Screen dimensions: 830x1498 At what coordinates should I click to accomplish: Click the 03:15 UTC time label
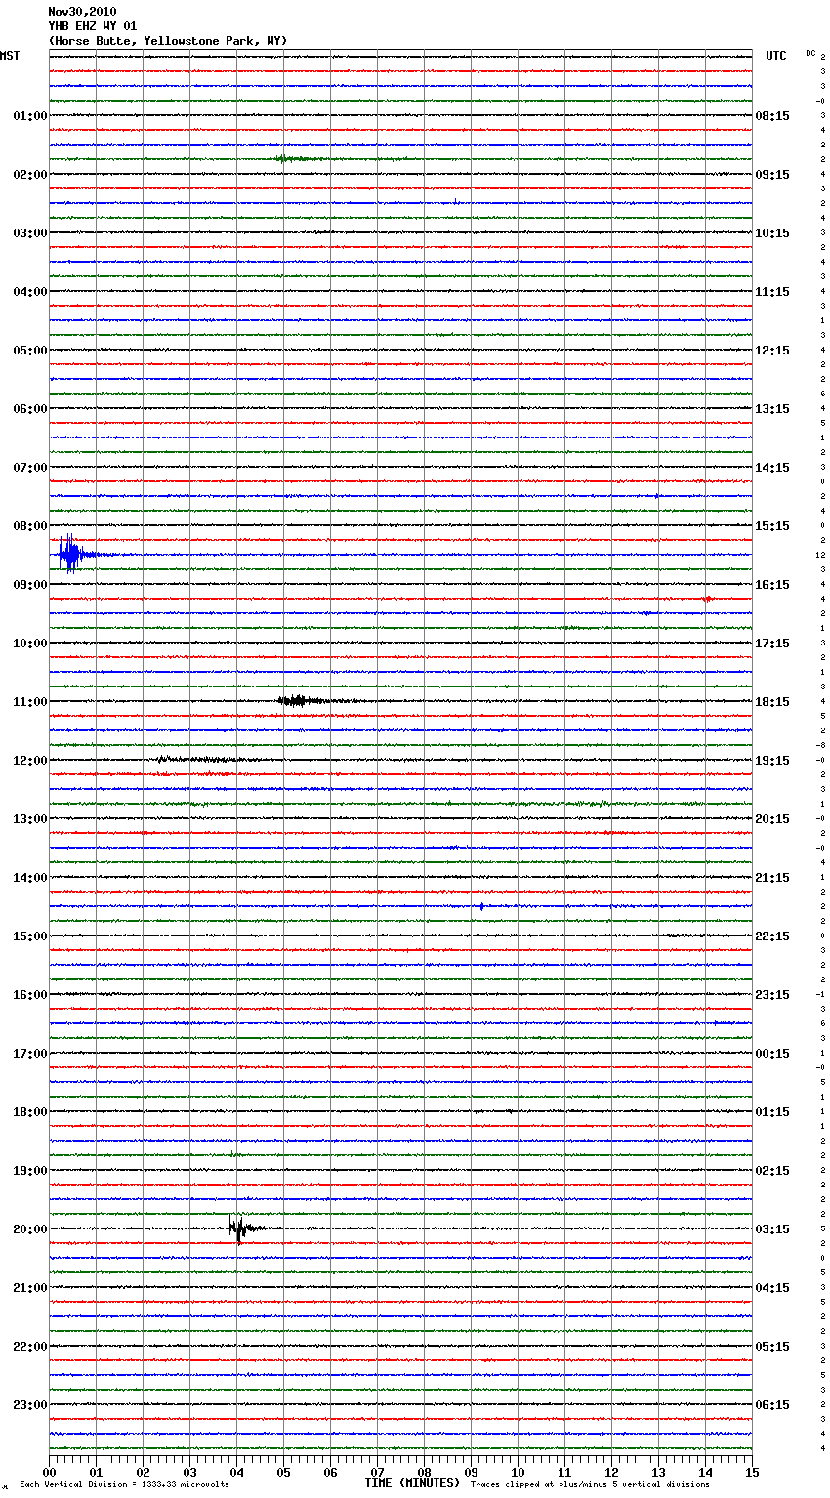(772, 1229)
